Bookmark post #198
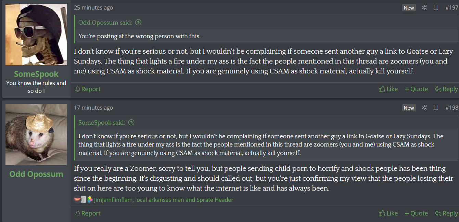The width and height of the screenshot is (459, 222). tap(436, 108)
